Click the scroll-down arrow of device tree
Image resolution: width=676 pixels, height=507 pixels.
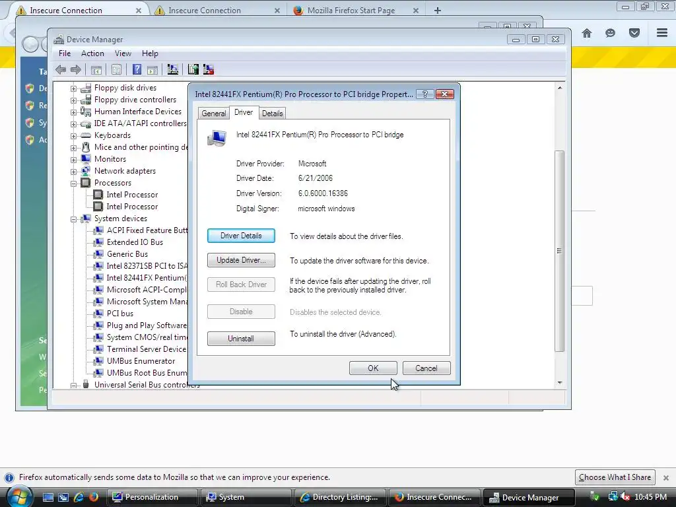560,383
